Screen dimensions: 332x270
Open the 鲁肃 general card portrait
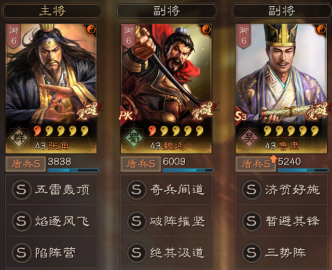[281, 89]
